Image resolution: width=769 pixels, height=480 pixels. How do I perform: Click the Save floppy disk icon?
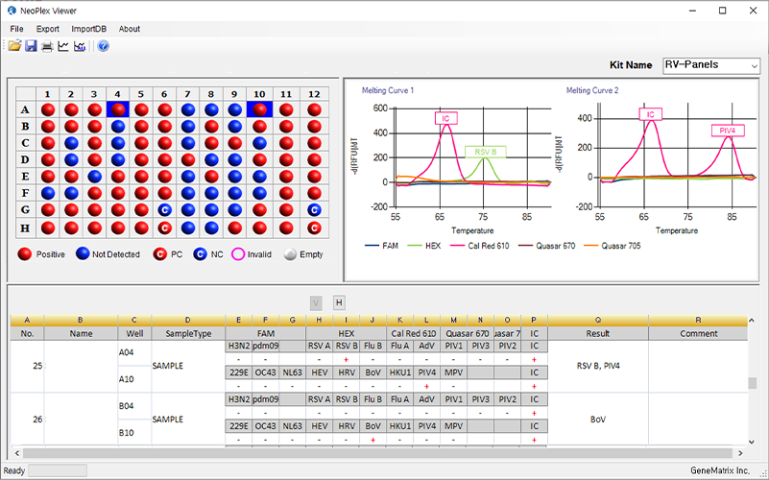point(31,46)
